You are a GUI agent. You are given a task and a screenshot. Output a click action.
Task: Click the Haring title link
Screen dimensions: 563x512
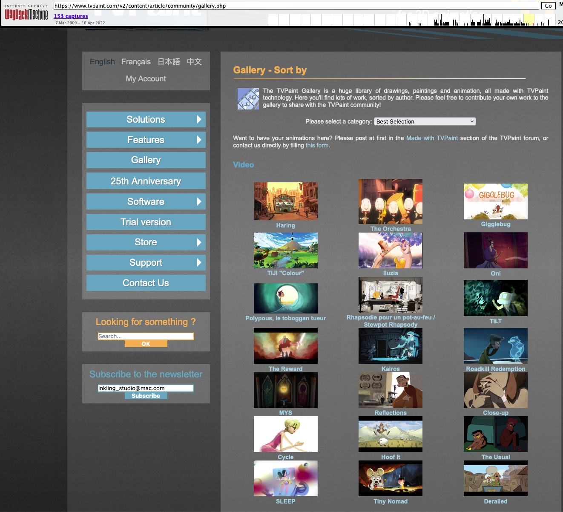coord(285,225)
